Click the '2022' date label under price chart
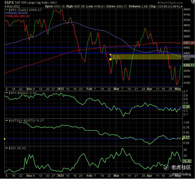The height and width of the screenshot is (179, 195). click(x=60, y=89)
